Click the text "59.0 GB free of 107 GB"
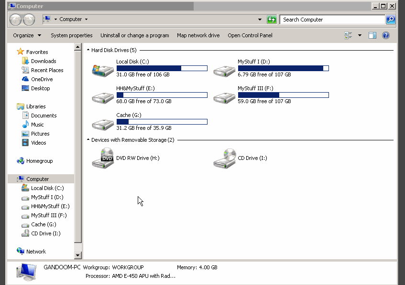 coord(264,101)
